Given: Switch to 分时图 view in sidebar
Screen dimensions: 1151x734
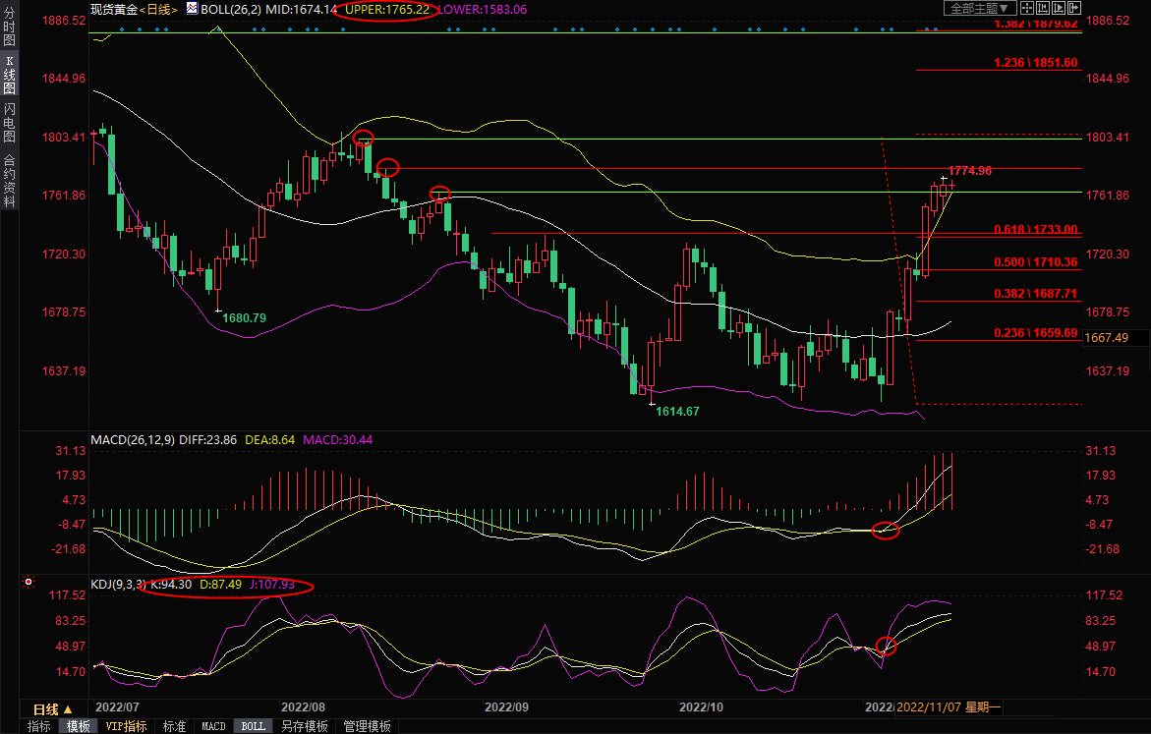Looking at the screenshot, I should pos(9,34).
